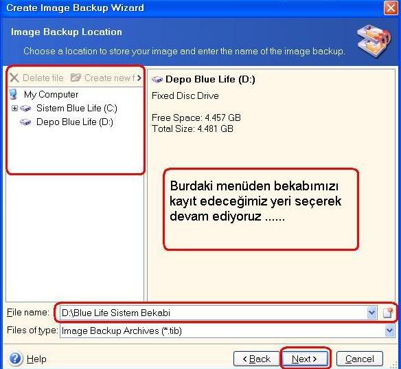
Task: Click the Next button
Action: [304, 359]
